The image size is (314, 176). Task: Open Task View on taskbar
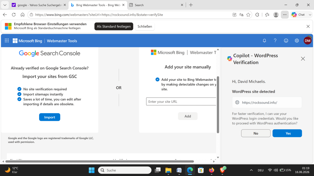(158, 170)
